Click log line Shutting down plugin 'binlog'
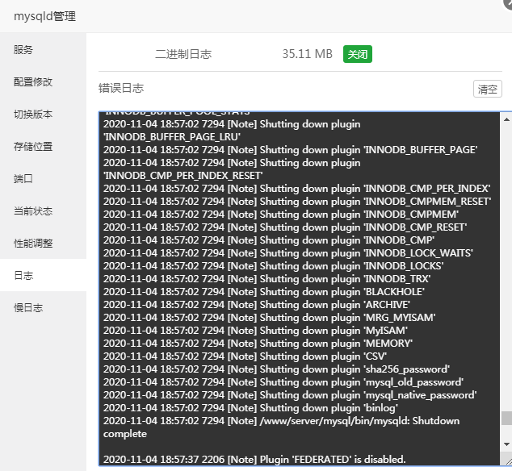The image size is (512, 471). [251, 408]
